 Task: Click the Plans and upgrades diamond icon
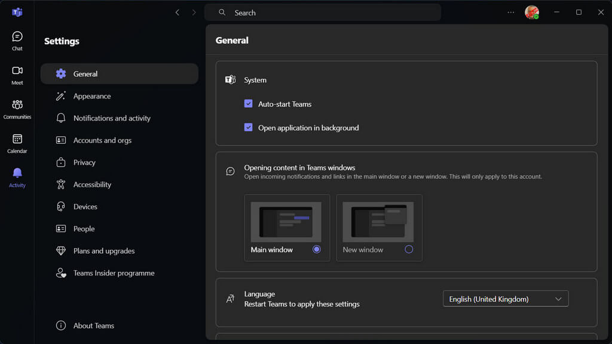pos(61,251)
